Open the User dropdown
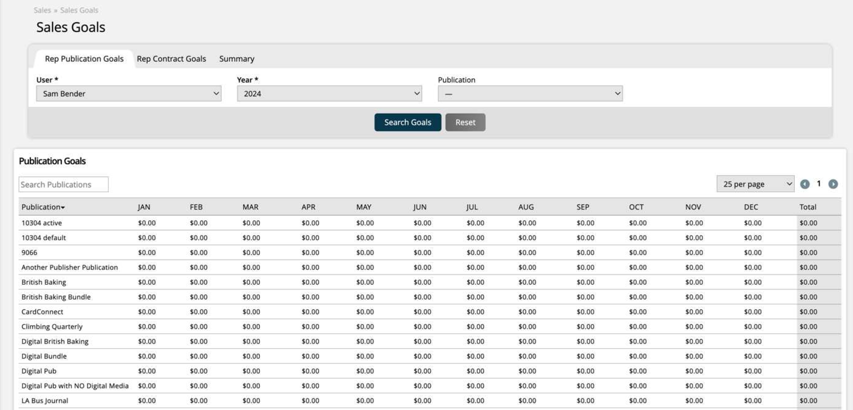 click(x=128, y=94)
